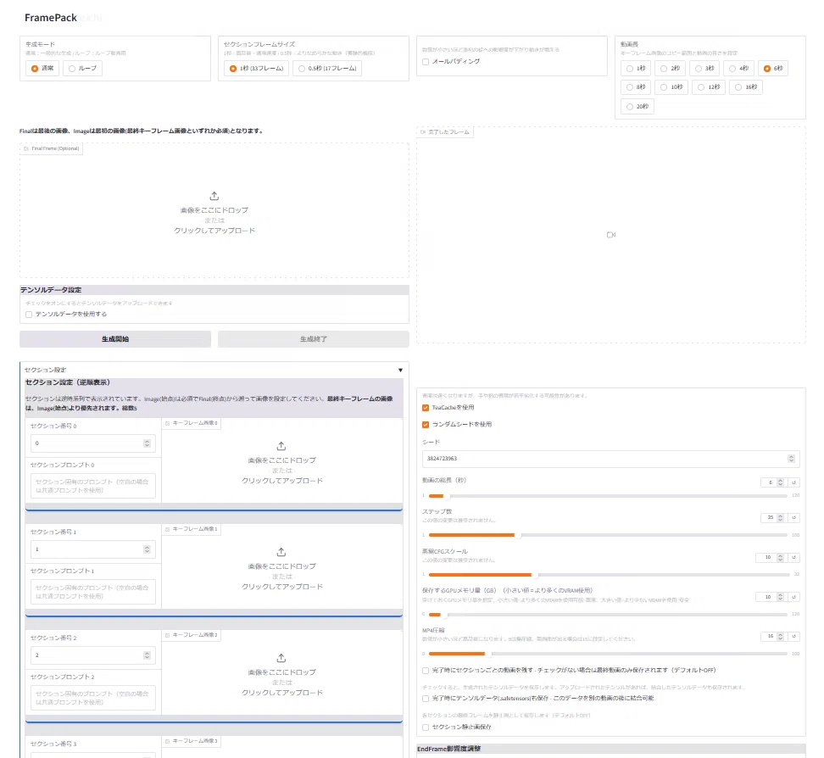Click the セクションプロンプト 0 text box
824x758 pixels.
[x=93, y=486]
